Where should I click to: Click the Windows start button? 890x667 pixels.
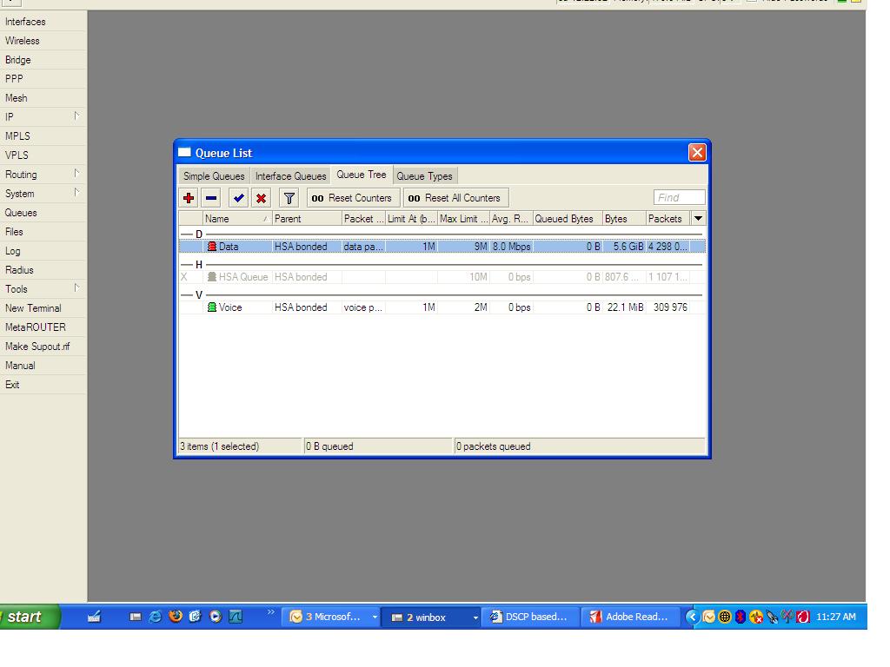[x=29, y=617]
